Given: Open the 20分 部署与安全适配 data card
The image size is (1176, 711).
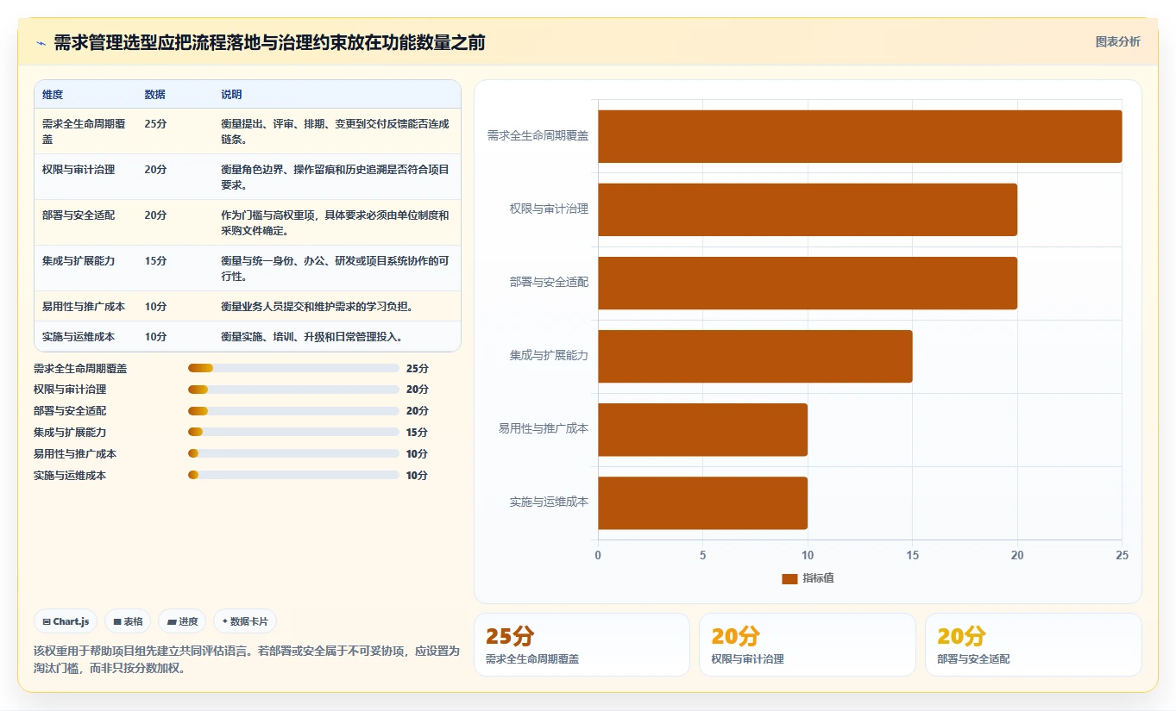Looking at the screenshot, I should 1033,645.
